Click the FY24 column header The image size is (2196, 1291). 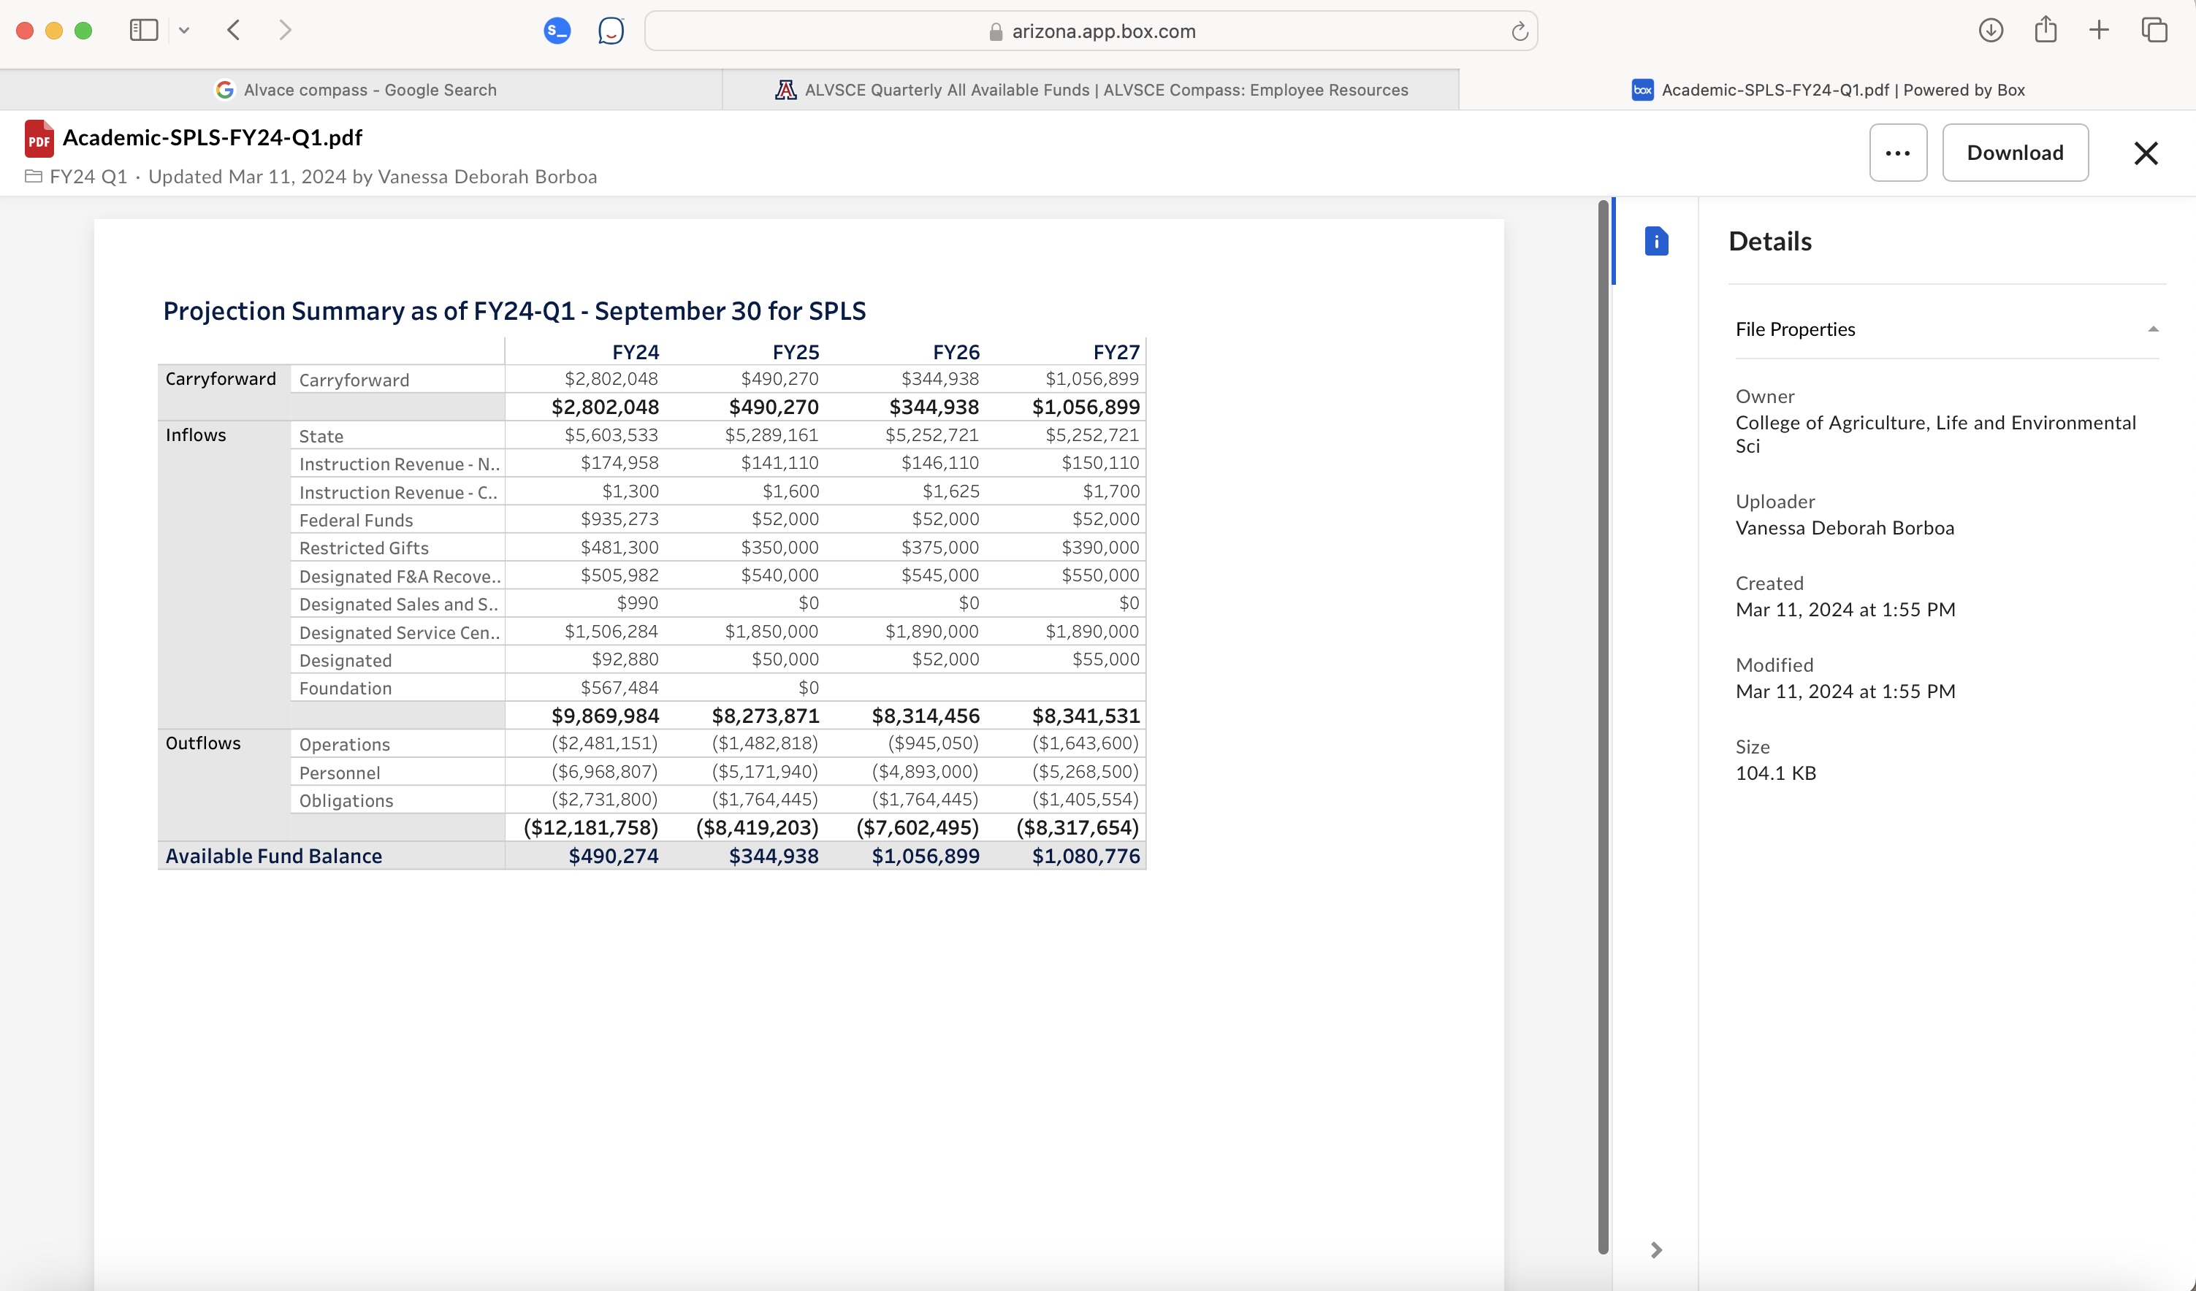click(636, 352)
